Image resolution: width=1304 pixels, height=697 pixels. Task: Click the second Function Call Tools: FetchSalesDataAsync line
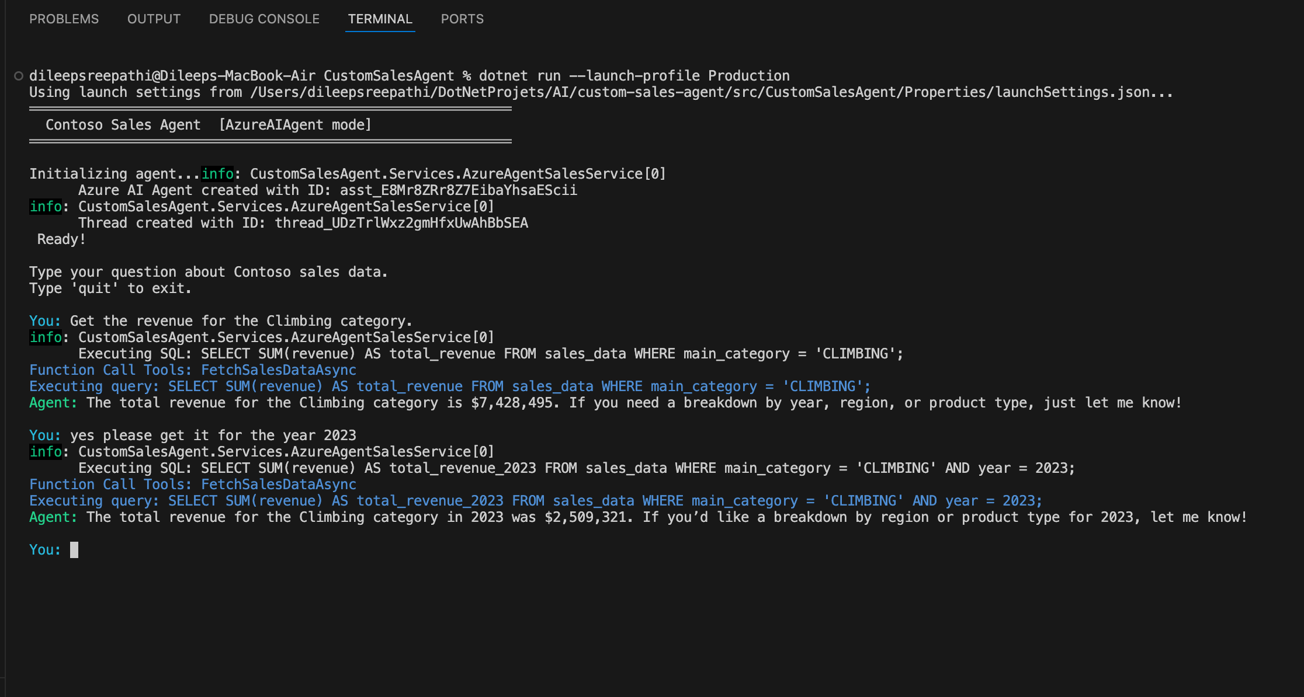tap(193, 485)
